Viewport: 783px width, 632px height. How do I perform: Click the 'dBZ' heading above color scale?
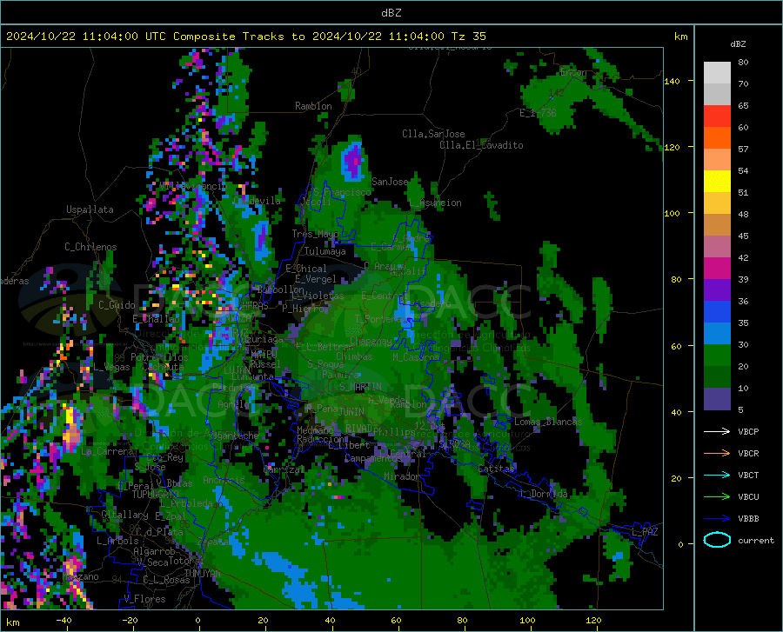click(738, 43)
